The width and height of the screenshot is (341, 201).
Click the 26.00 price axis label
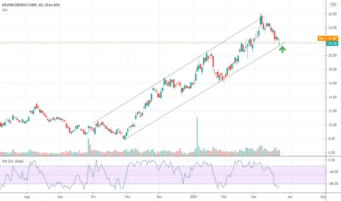tap(332, 14)
